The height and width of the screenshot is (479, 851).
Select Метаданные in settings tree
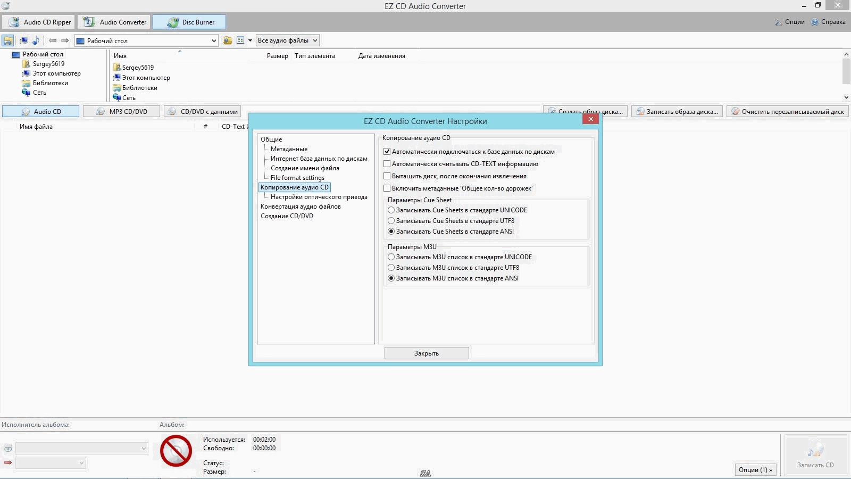tap(289, 149)
